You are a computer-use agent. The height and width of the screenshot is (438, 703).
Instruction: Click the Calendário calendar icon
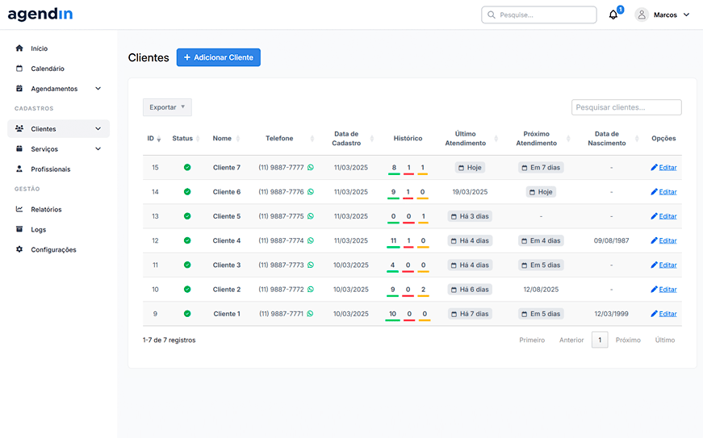click(x=19, y=69)
